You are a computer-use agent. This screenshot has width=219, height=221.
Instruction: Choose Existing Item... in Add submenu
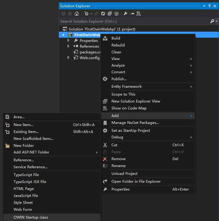click(52, 132)
